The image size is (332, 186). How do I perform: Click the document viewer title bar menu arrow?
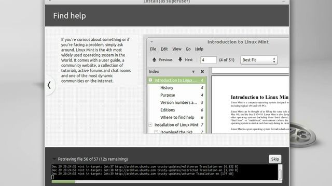tap(151, 42)
